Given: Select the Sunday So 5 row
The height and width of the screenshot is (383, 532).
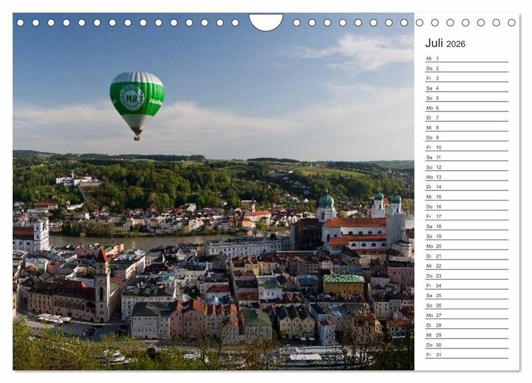Looking at the screenshot, I should [x=467, y=98].
